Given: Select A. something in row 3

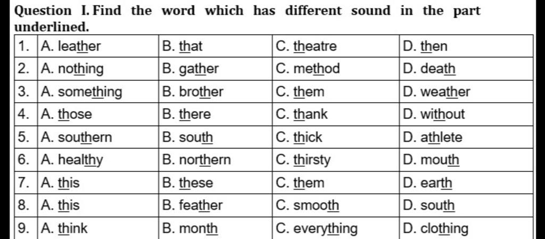Looking at the screenshot, I should pyautogui.click(x=81, y=92).
